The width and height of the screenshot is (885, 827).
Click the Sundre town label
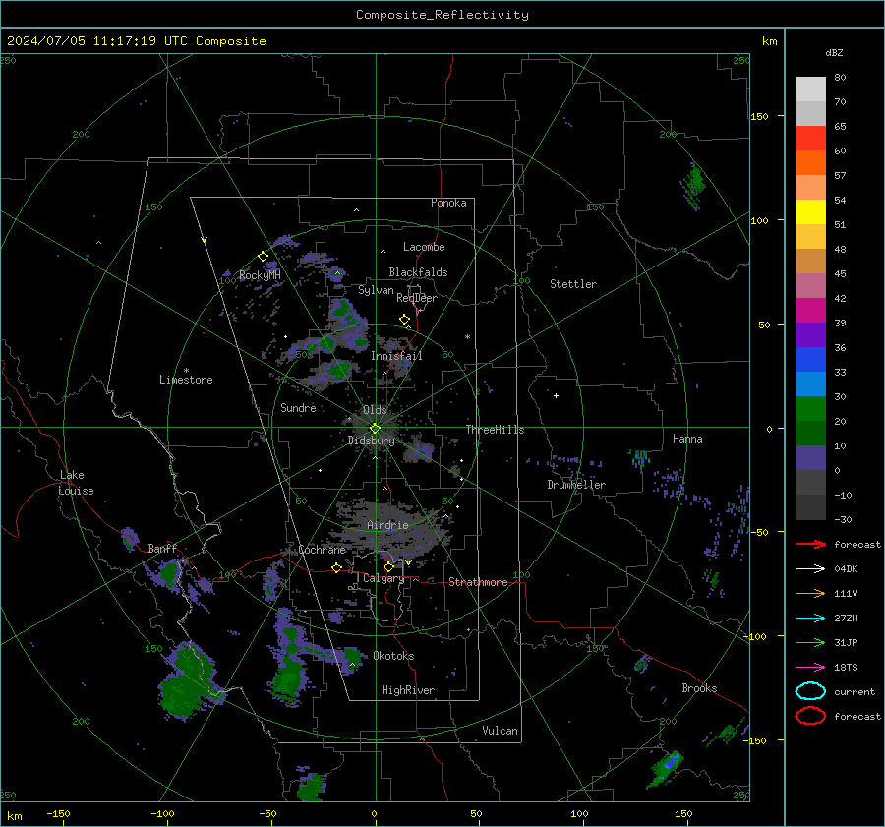point(298,407)
